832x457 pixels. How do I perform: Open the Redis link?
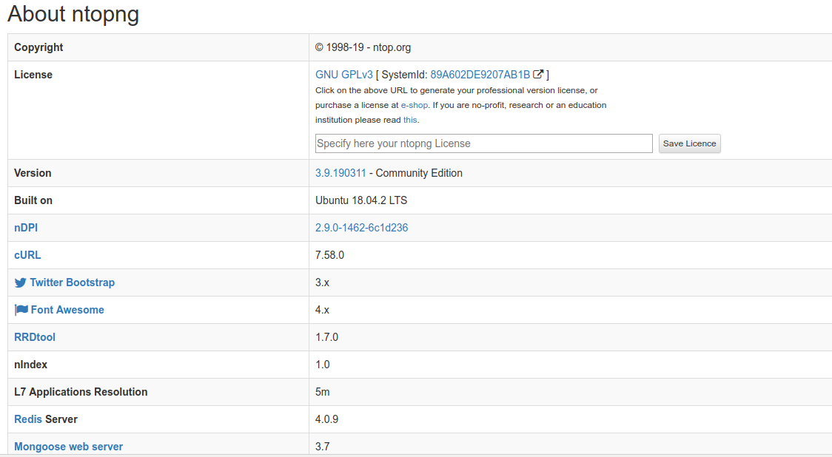[28, 419]
